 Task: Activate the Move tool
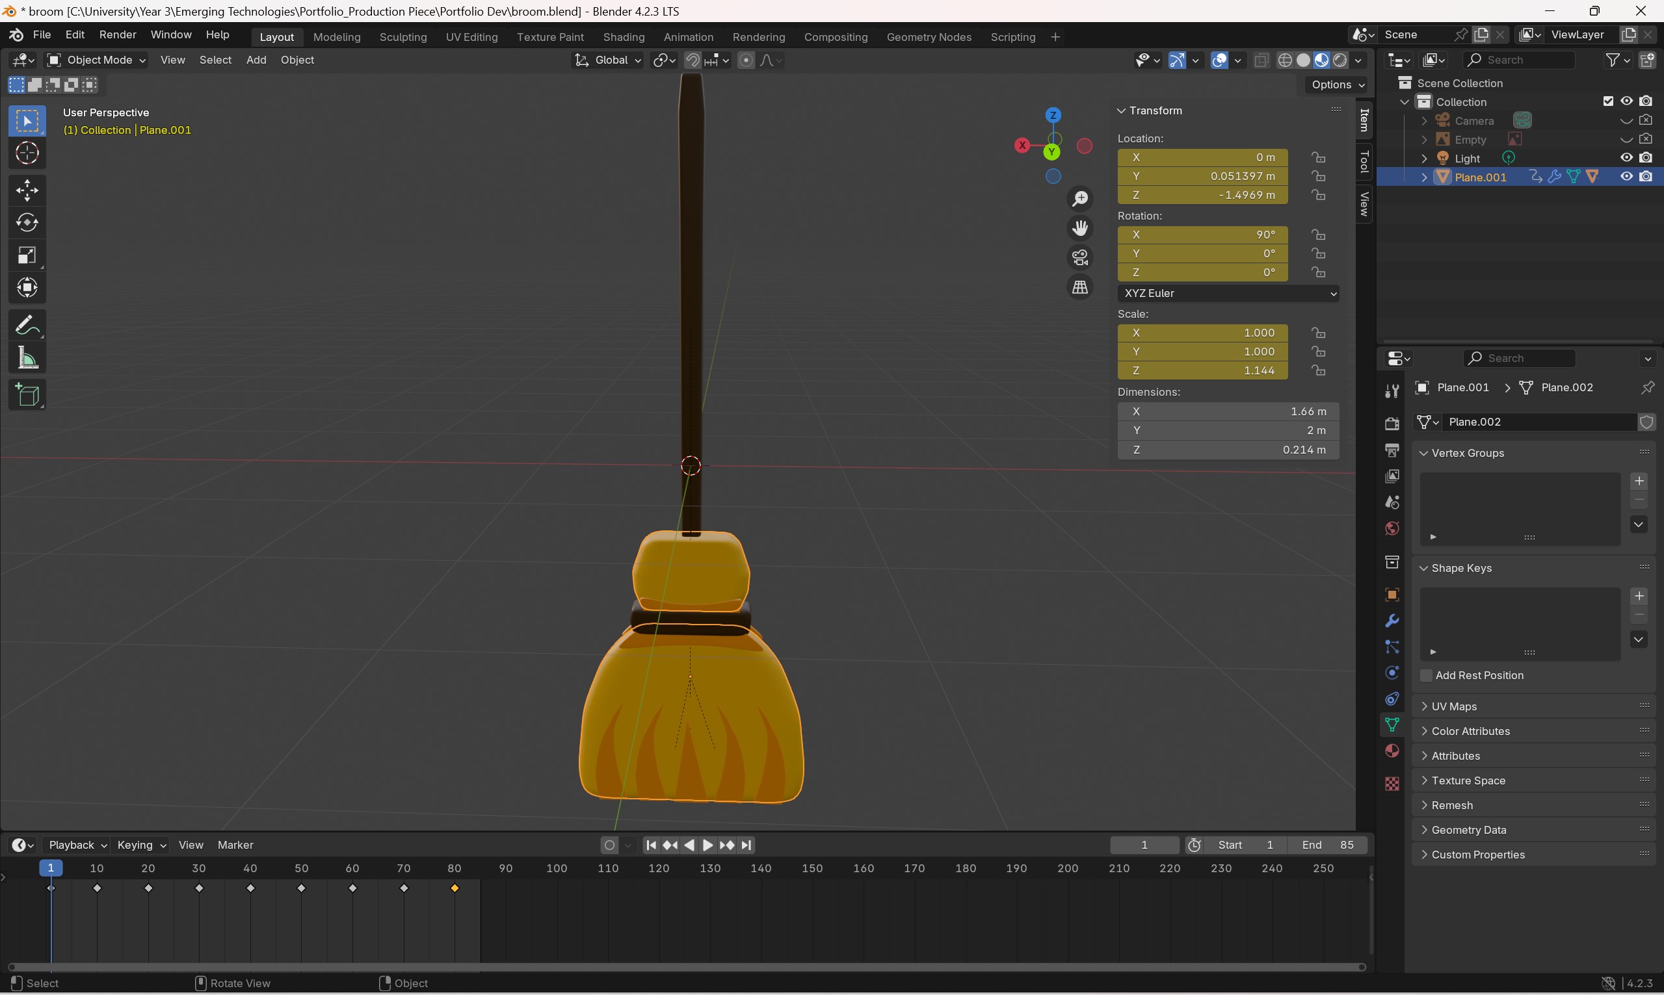pos(27,190)
